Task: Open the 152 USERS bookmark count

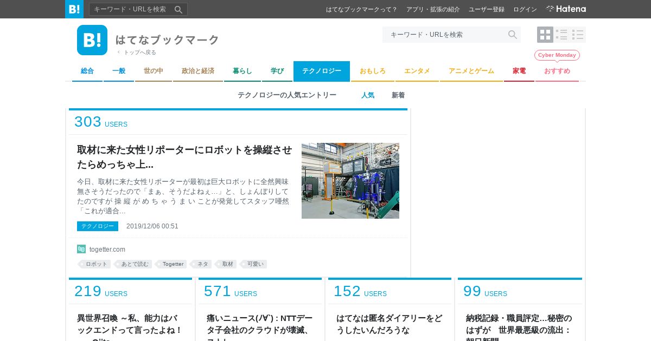Action: [360, 291]
